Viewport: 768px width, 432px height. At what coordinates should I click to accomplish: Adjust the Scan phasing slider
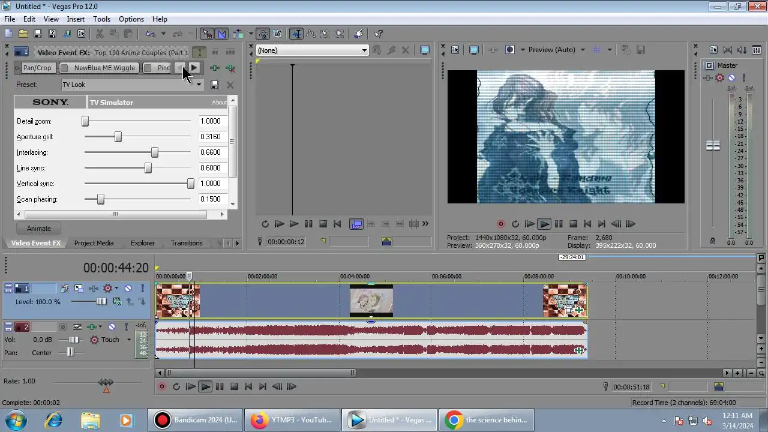click(101, 199)
